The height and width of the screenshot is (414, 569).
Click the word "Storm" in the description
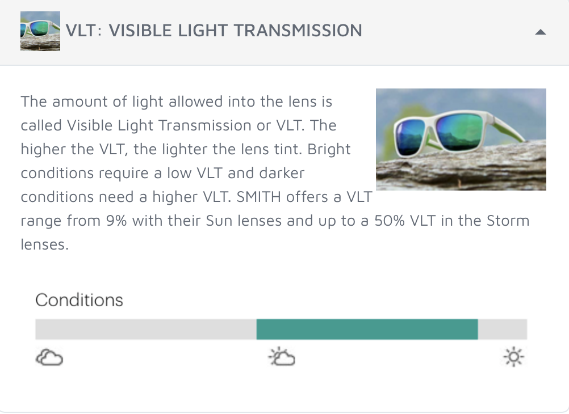(508, 221)
